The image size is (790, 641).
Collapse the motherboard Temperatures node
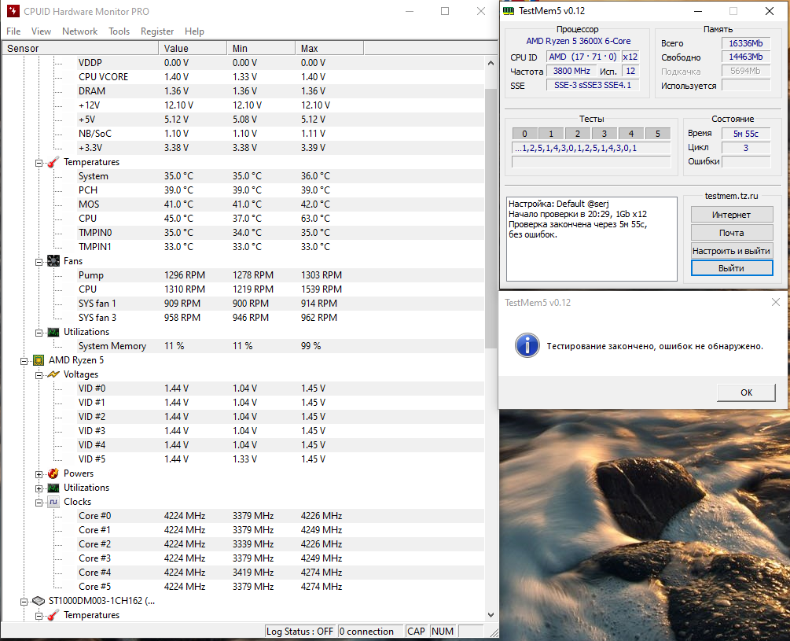(39, 163)
